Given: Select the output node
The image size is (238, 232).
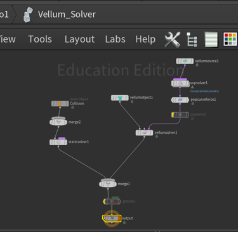Looking at the screenshot, I should coord(112,218).
